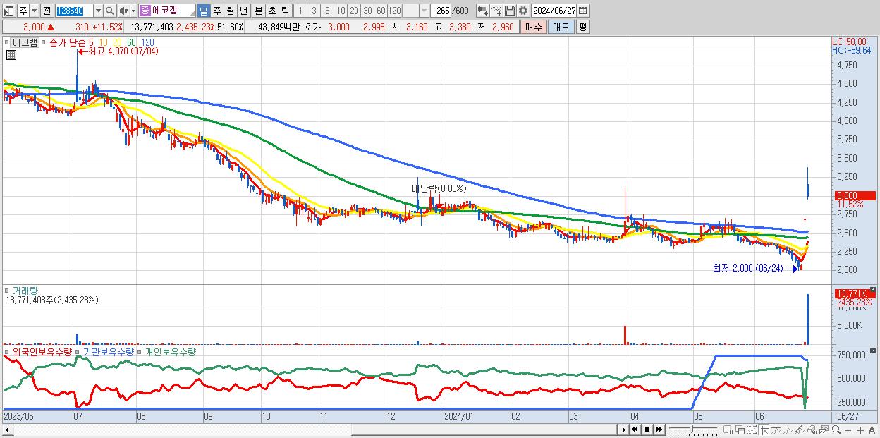Switch to the 틱 tick chart
This screenshot has height=438, width=880.
coord(285,11)
